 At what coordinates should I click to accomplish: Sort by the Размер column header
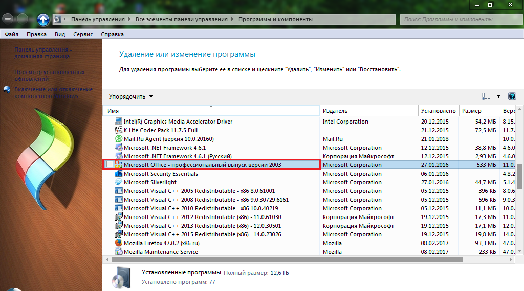coord(479,111)
